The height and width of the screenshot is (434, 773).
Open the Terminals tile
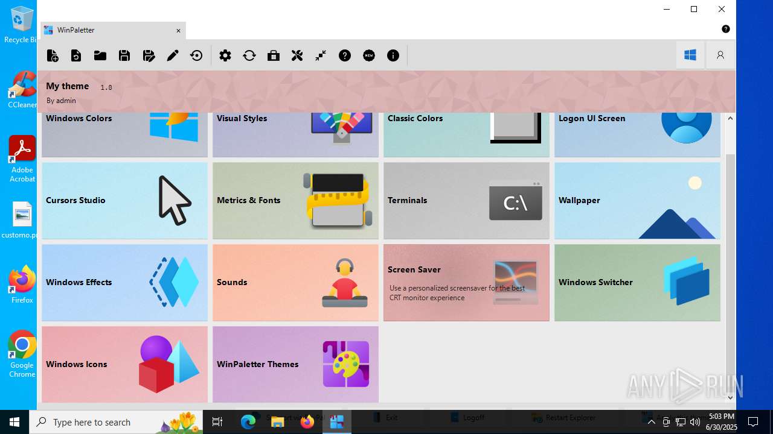point(466,201)
